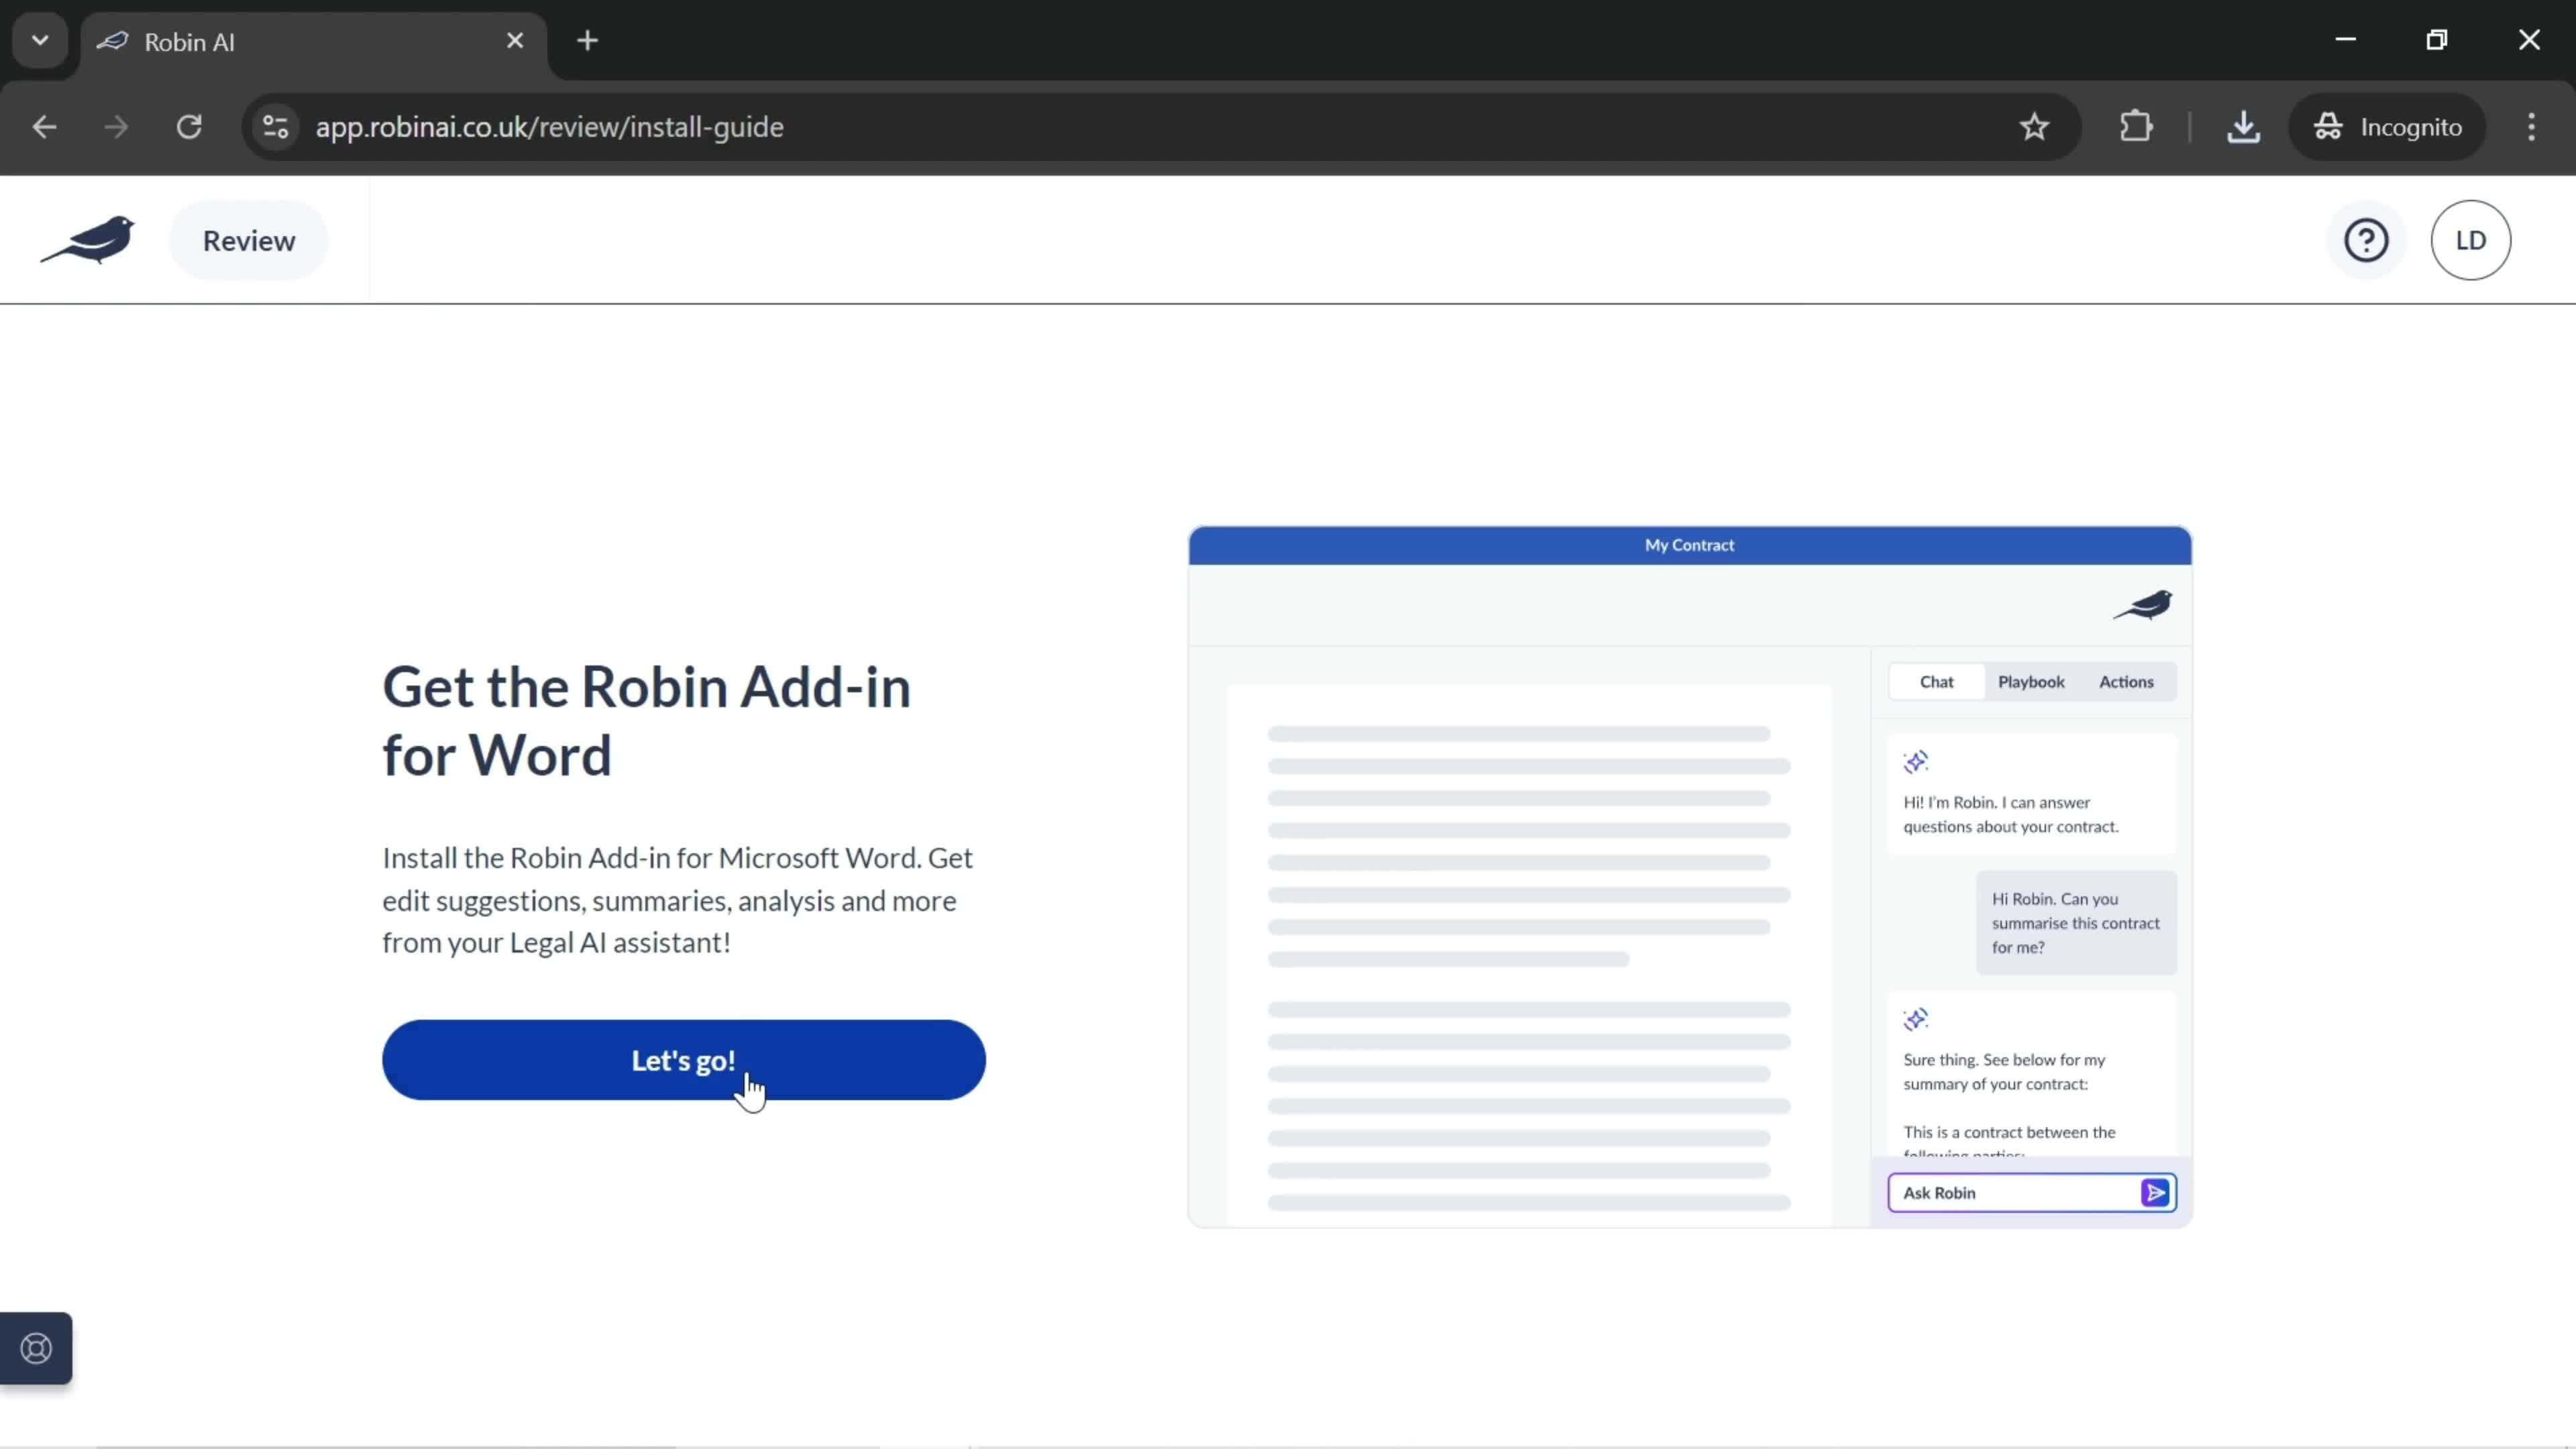2576x1449 pixels.
Task: Click the address bar URL
Action: point(549,127)
